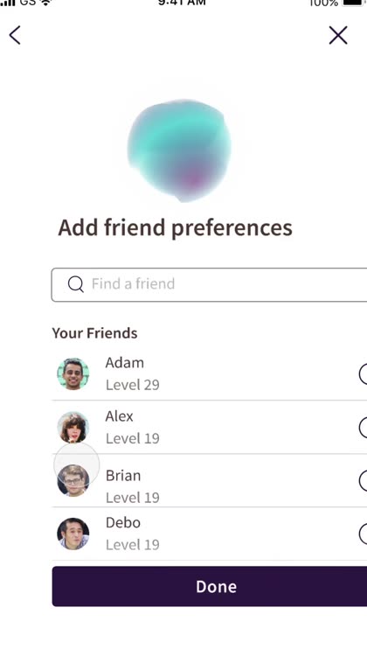Close the friend preferences screen with X

point(338,35)
